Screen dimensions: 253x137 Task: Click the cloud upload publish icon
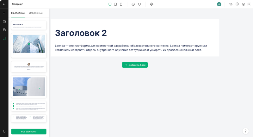(x=151, y=4)
